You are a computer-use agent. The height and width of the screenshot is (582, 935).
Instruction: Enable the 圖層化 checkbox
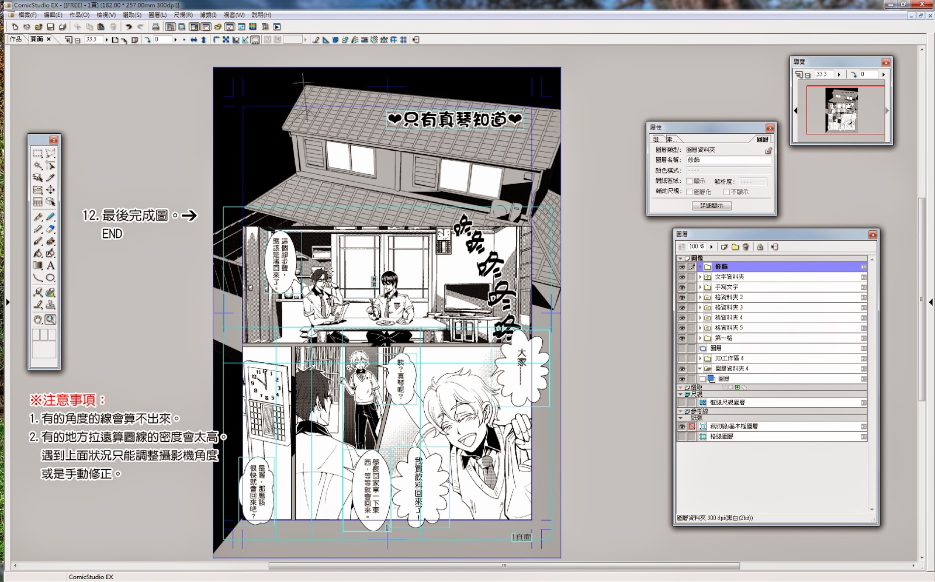coord(690,192)
